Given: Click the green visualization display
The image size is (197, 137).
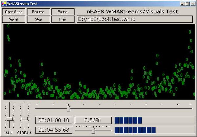Looking at the screenshot, I should 99,62.
